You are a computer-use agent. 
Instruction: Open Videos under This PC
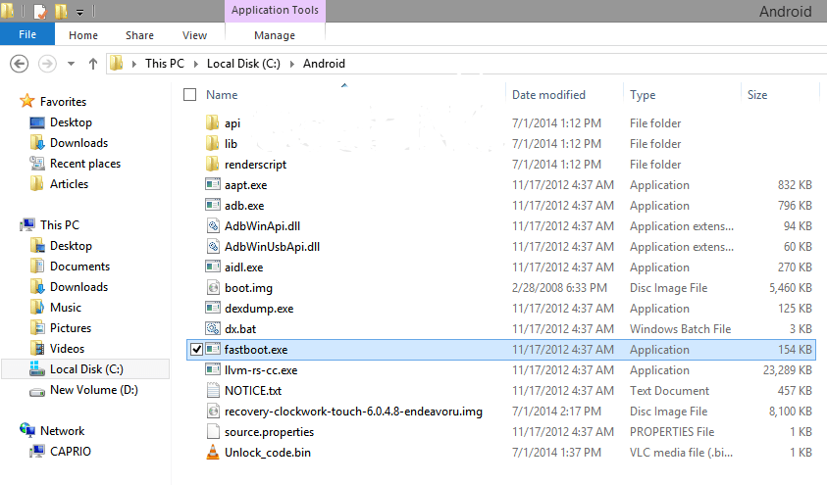click(67, 348)
